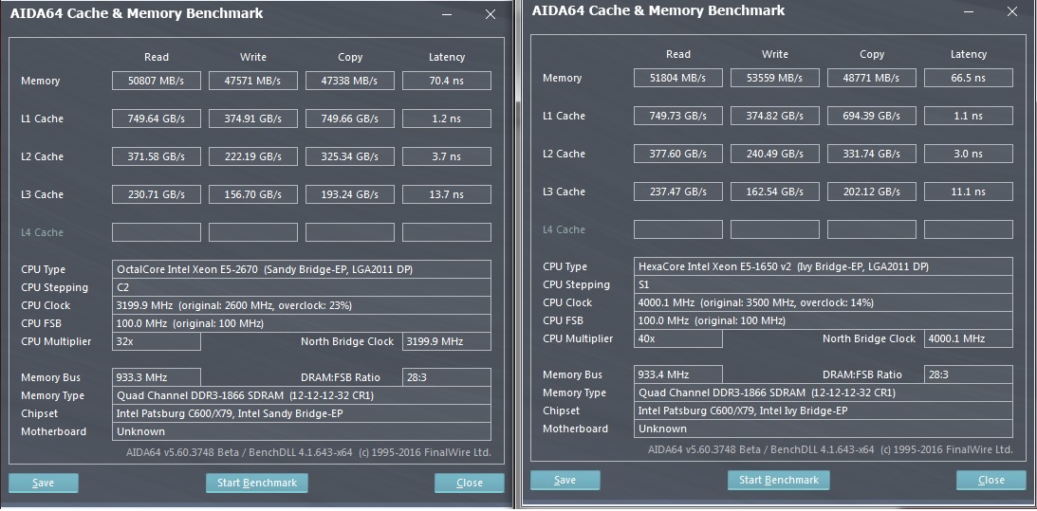Image resolution: width=1037 pixels, height=511 pixels.
Task: Click the OctalCore Intel Xeon E5-2670 CPU Type field
Action: (301, 269)
